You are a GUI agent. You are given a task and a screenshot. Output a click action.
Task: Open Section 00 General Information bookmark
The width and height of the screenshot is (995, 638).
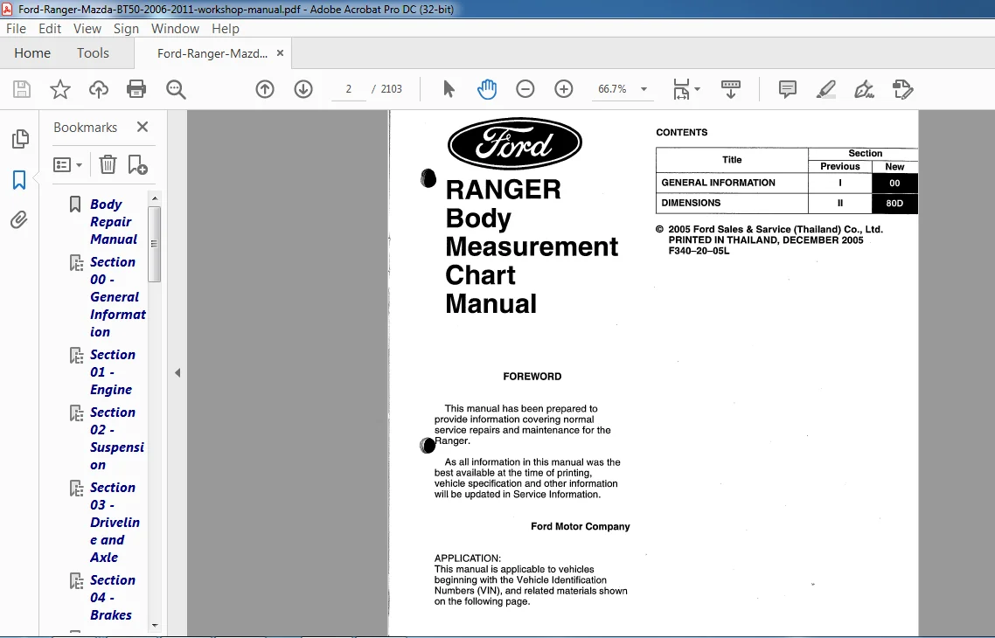pyautogui.click(x=118, y=297)
